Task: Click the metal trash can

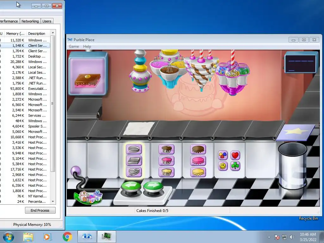Action: [293, 166]
